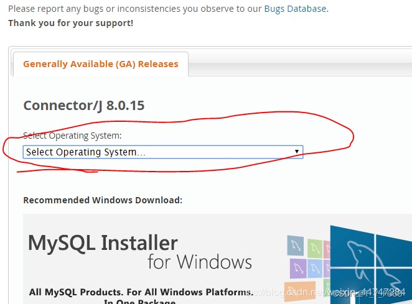Click the "Select Operating System:" label
The image size is (412, 304).
pos(72,136)
